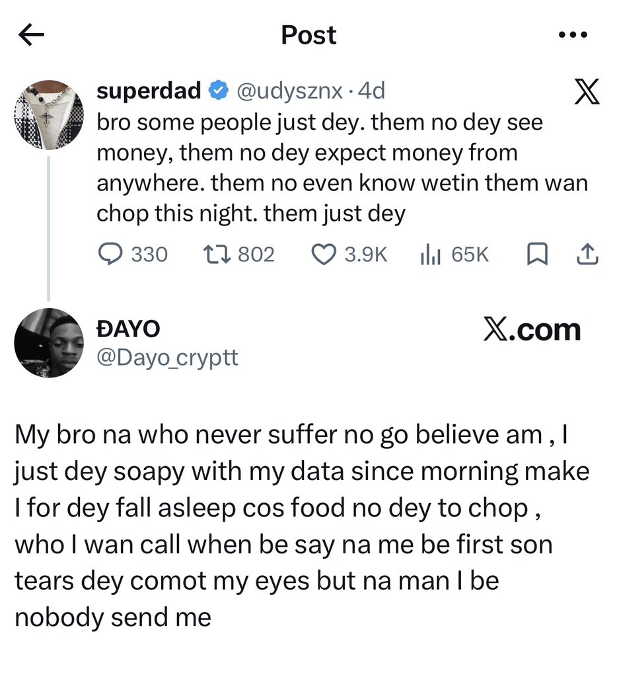Go back using the left arrow
Image resolution: width=617 pixels, height=677 pixels.
[32, 34]
